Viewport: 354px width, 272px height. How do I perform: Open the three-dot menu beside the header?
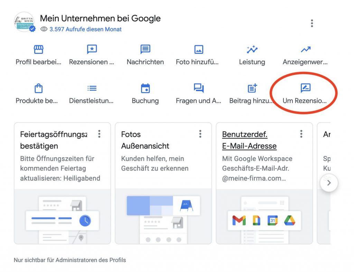coord(312,23)
